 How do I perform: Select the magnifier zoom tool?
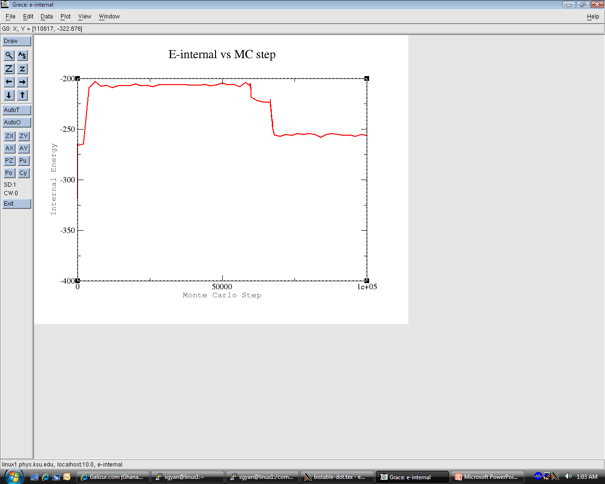tap(9, 55)
